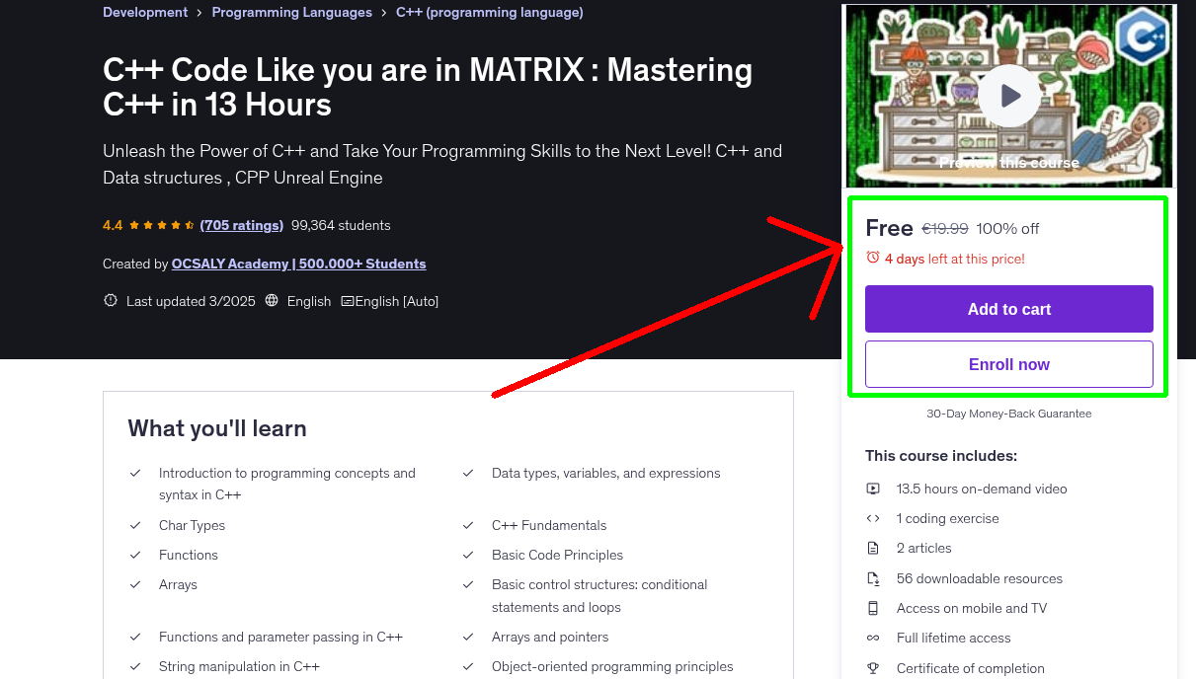1196x679 pixels.
Task: Click the closed captions icon
Action: (347, 301)
